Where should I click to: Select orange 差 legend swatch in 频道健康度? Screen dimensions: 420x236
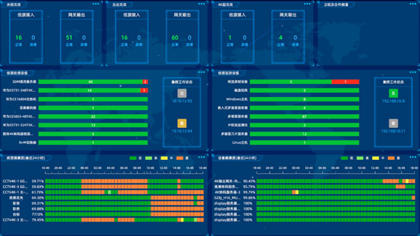[x=180, y=158]
